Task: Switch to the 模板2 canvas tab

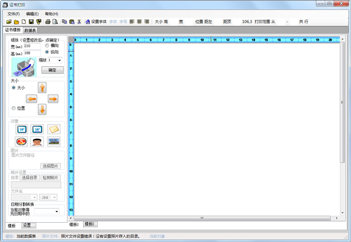Action: click(x=90, y=224)
